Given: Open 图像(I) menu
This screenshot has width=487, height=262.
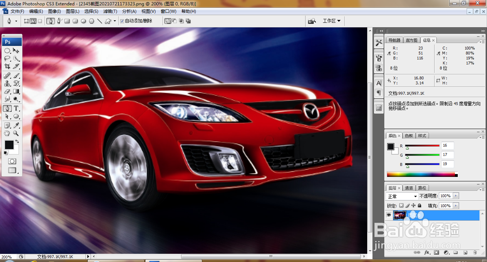Looking at the screenshot, I should pyautogui.click(x=55, y=11).
